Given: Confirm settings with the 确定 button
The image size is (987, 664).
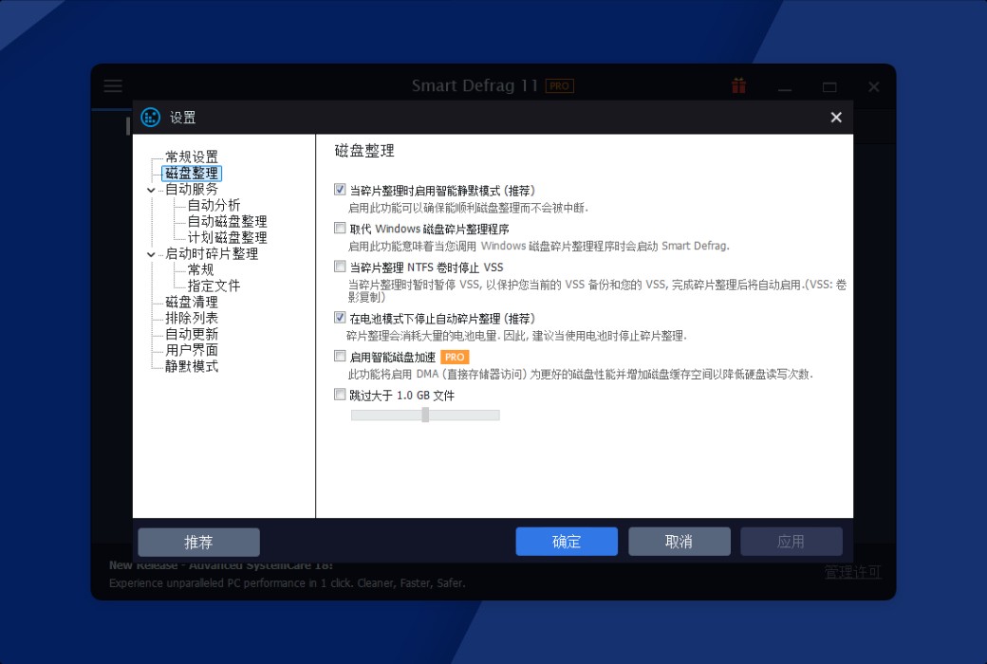Looking at the screenshot, I should (567, 542).
